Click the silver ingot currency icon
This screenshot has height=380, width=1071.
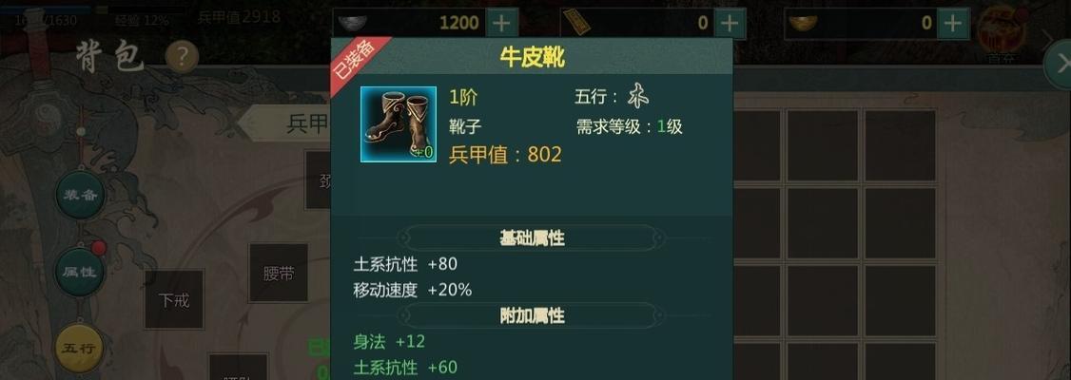353,24
